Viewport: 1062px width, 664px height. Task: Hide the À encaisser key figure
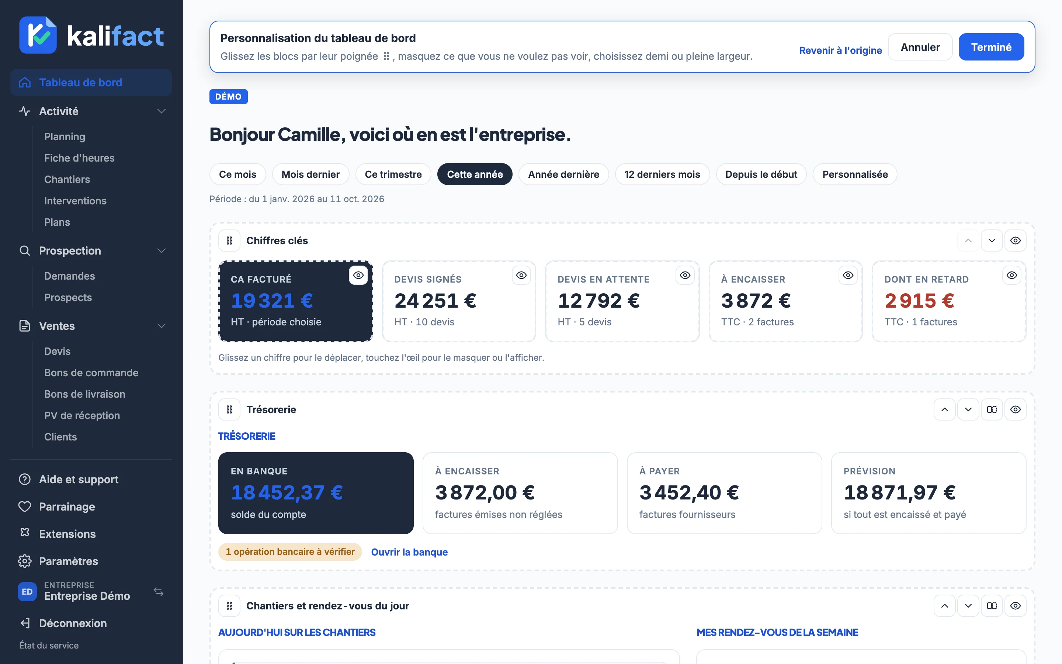[848, 275]
